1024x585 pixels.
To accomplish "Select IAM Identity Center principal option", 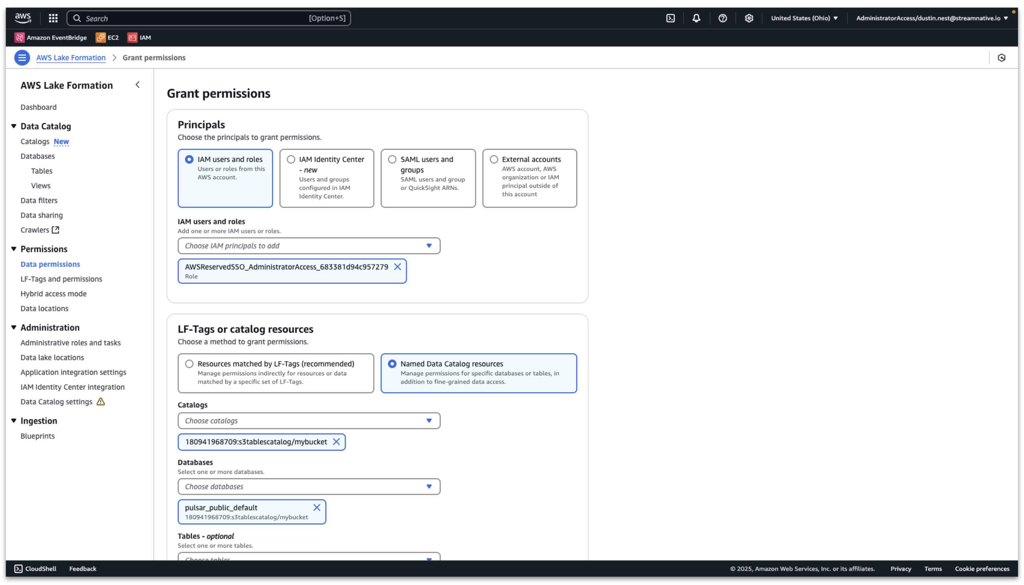I will click(291, 160).
